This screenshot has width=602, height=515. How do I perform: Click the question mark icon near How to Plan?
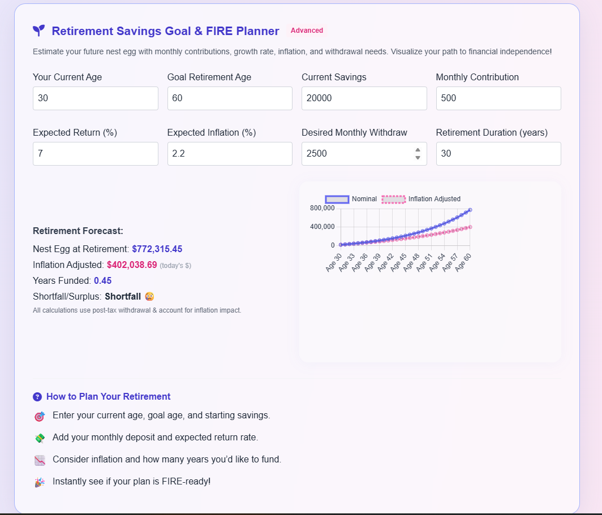click(x=37, y=397)
